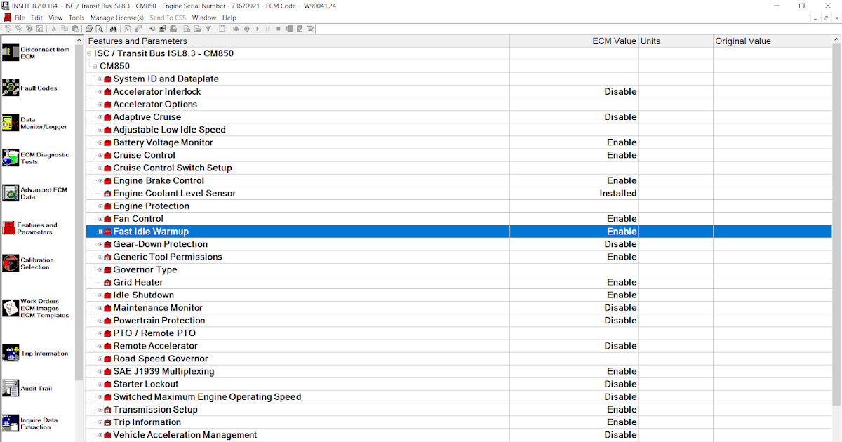The image size is (842, 442).
Task: Click the Installed value for Engine Coolant Level Sensor
Action: pyautogui.click(x=618, y=194)
